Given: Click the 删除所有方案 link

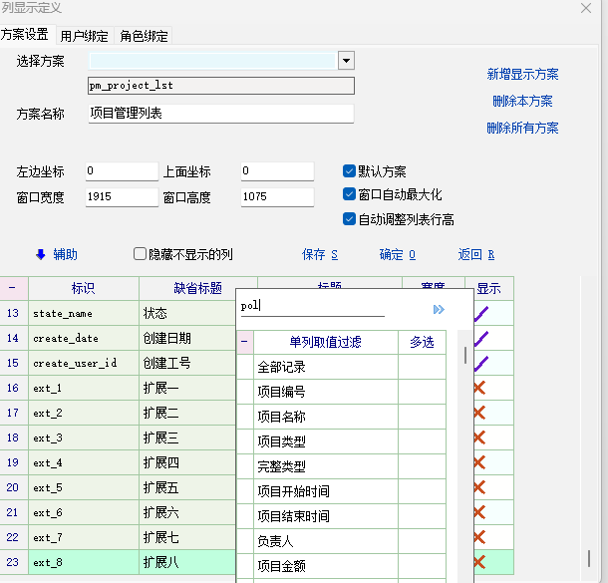Looking at the screenshot, I should tap(522, 128).
